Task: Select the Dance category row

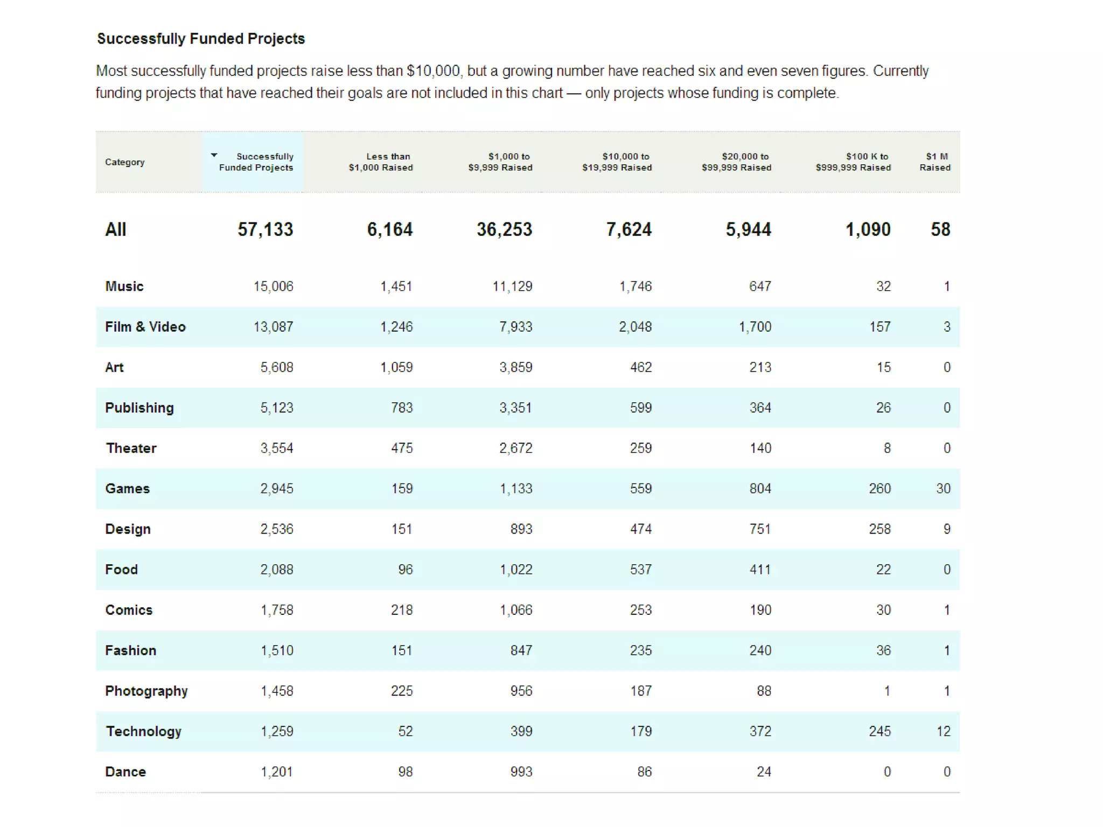Action: 125,772
